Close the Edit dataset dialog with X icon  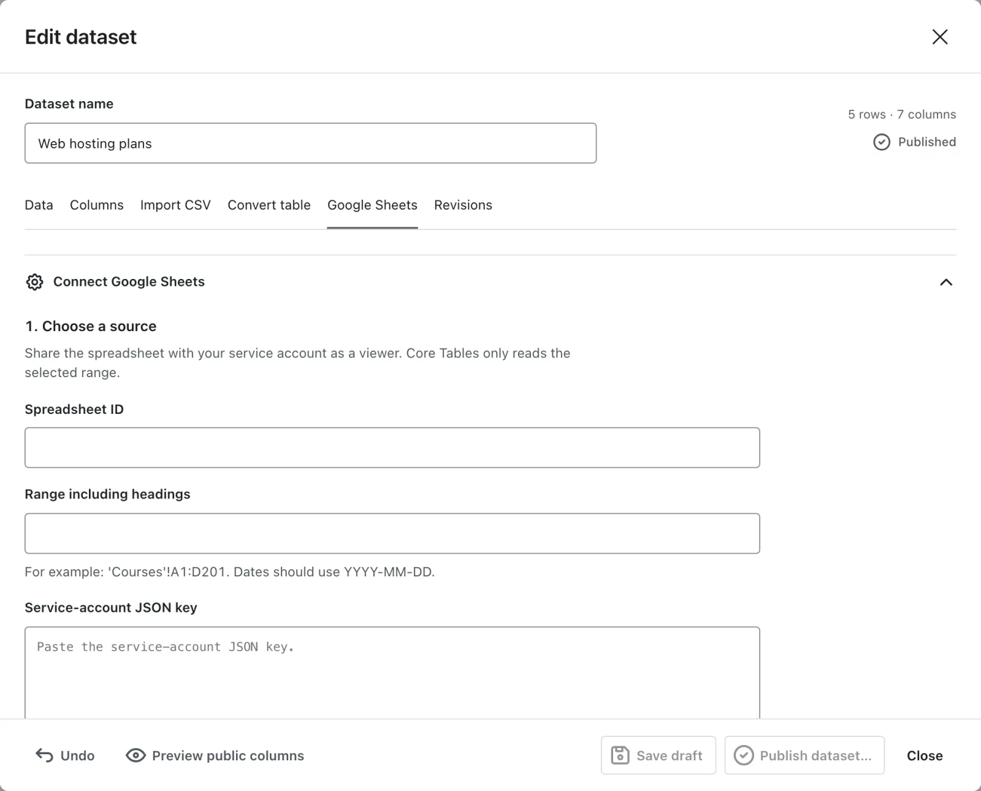coord(940,37)
